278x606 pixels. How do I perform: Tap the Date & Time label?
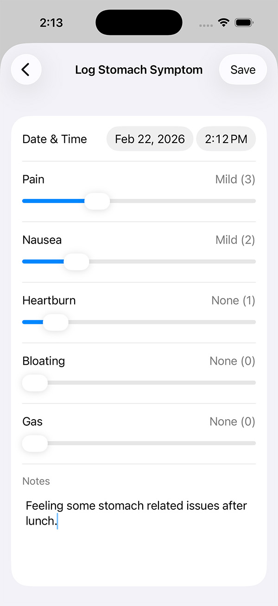point(54,138)
